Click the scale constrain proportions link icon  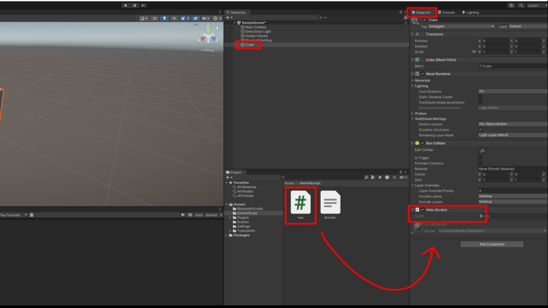474,52
